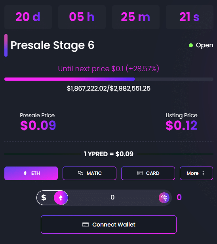This screenshot has width=217, height=244.
Task: Click the days countdown tile
Action: (x=28, y=17)
